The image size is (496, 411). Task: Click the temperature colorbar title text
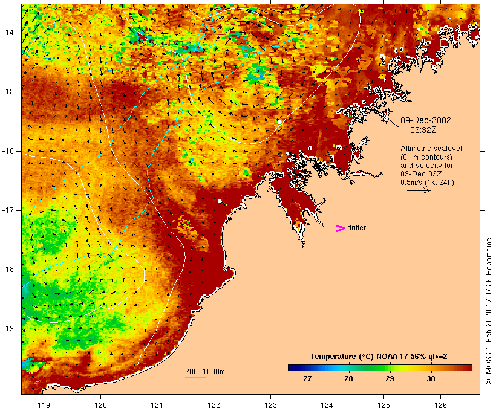tap(379, 357)
